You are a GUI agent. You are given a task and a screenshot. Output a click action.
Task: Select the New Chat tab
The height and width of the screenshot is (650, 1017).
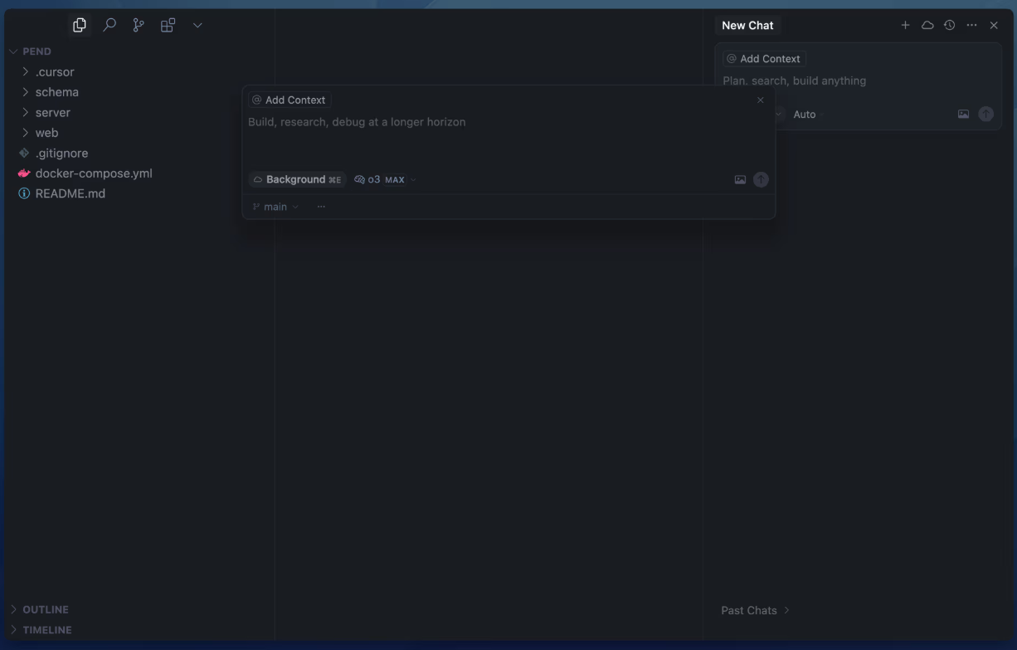point(747,26)
